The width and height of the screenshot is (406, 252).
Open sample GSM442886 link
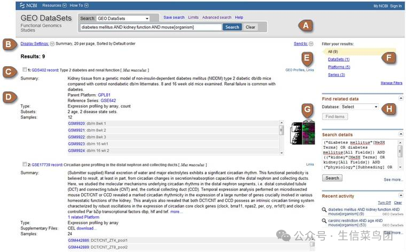pyautogui.click(x=79, y=240)
